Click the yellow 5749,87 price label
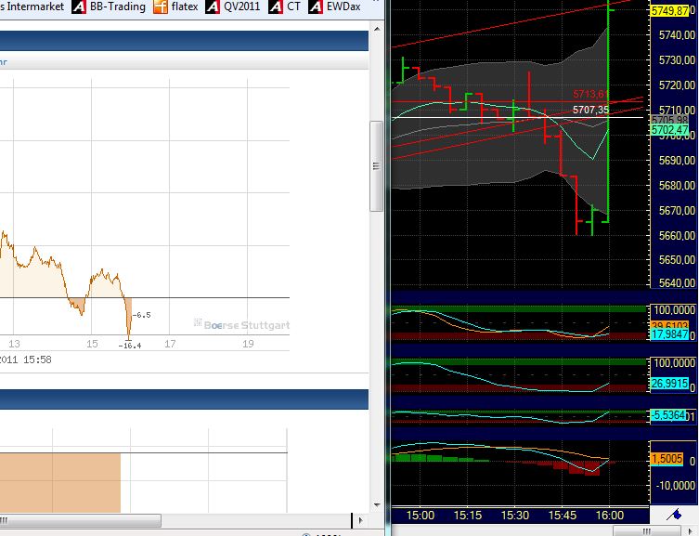 click(669, 10)
